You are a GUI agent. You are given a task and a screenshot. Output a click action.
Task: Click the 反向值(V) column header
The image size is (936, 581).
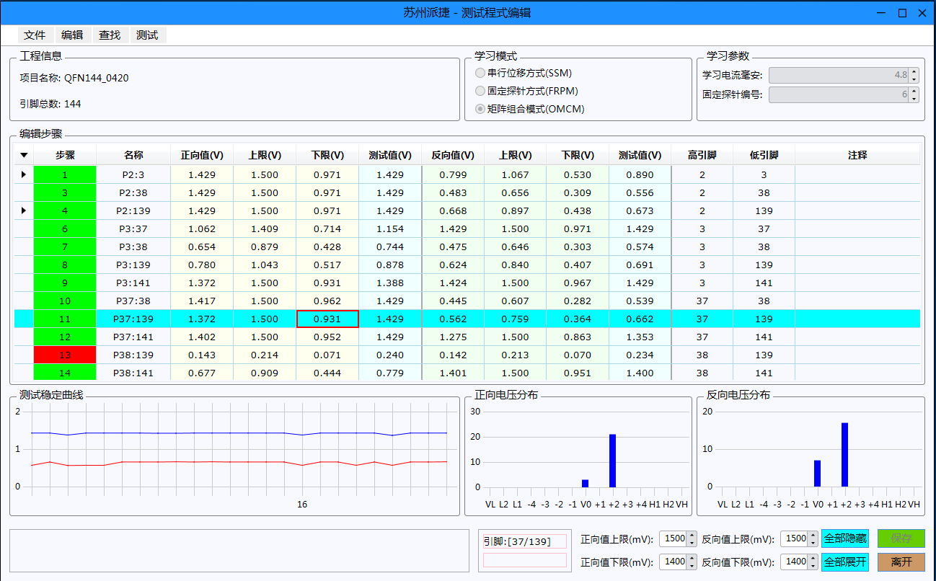tap(453, 155)
